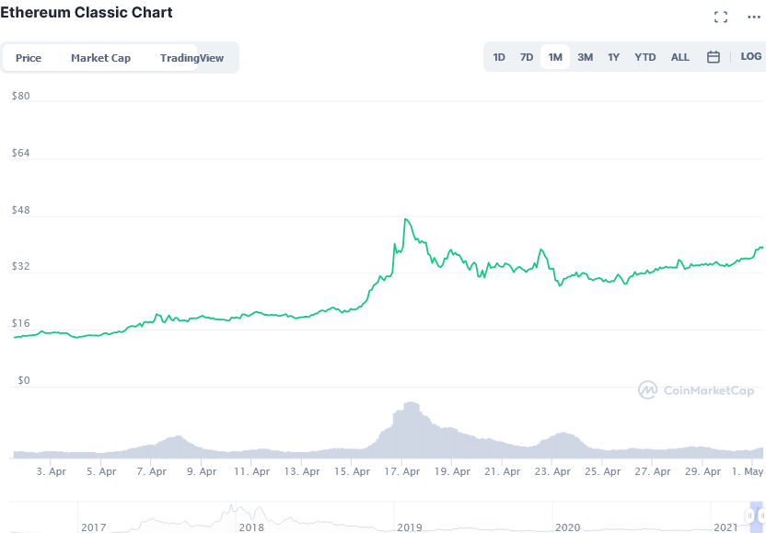Select the 1M time range
The width and height of the screenshot is (766, 533).
(x=555, y=57)
